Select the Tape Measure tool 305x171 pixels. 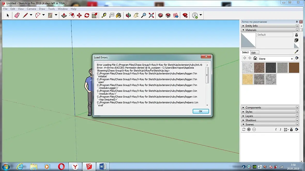pyautogui.click(x=104, y=15)
